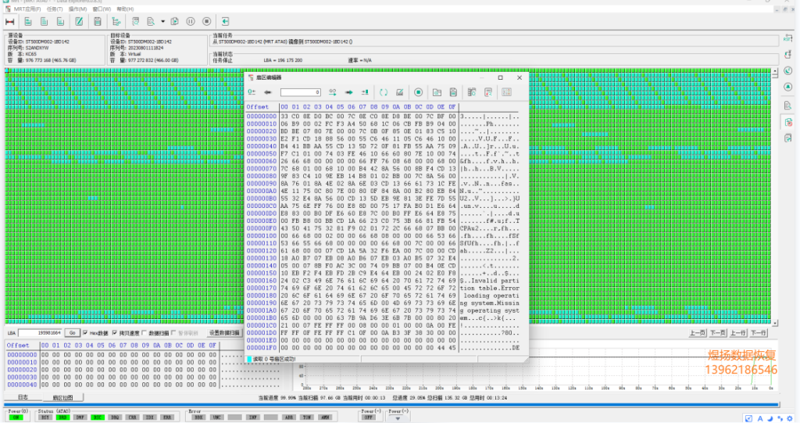This screenshot has height=423, width=800.
Task: Click the Power OFF indicator at the bottom
Action: (369, 418)
